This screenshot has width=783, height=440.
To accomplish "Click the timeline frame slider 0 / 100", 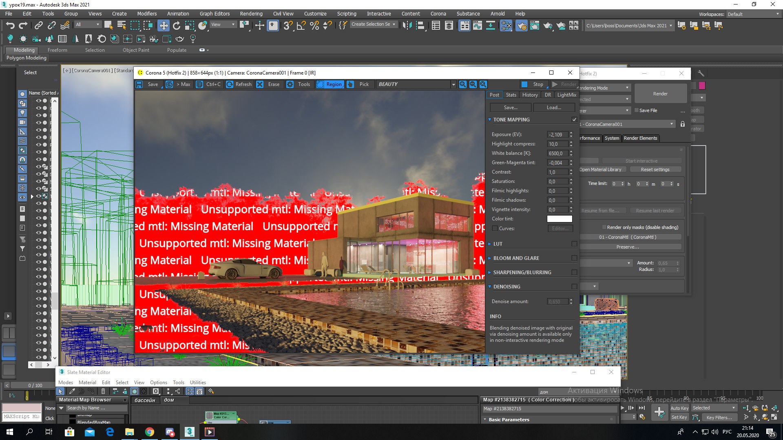I will 35,385.
